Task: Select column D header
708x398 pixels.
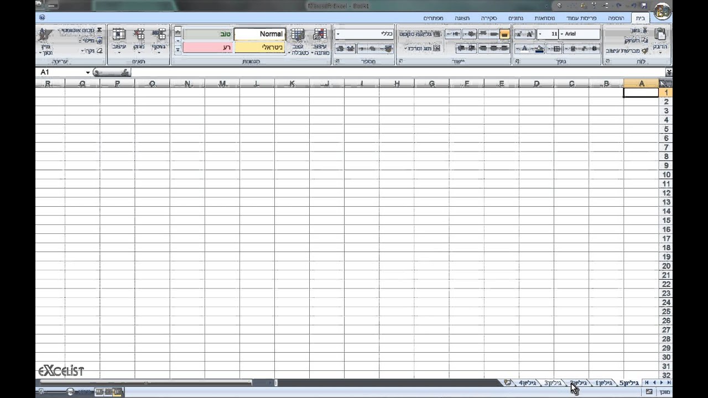Action: [537, 83]
